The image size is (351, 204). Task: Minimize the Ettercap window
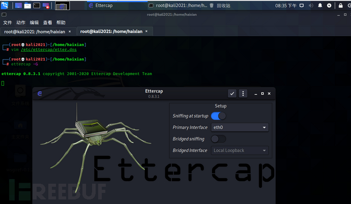256,94
